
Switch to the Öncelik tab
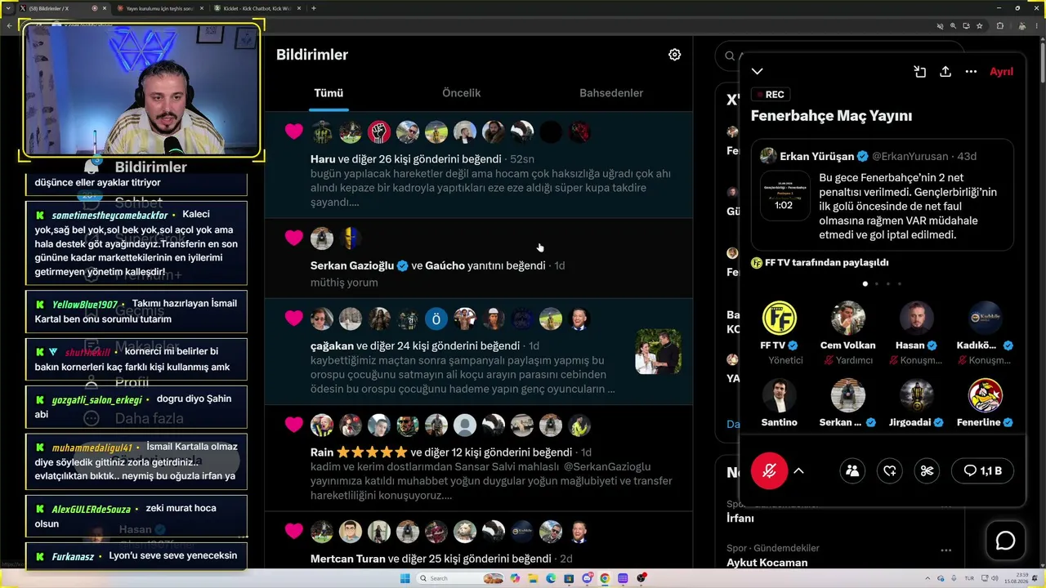click(x=462, y=93)
